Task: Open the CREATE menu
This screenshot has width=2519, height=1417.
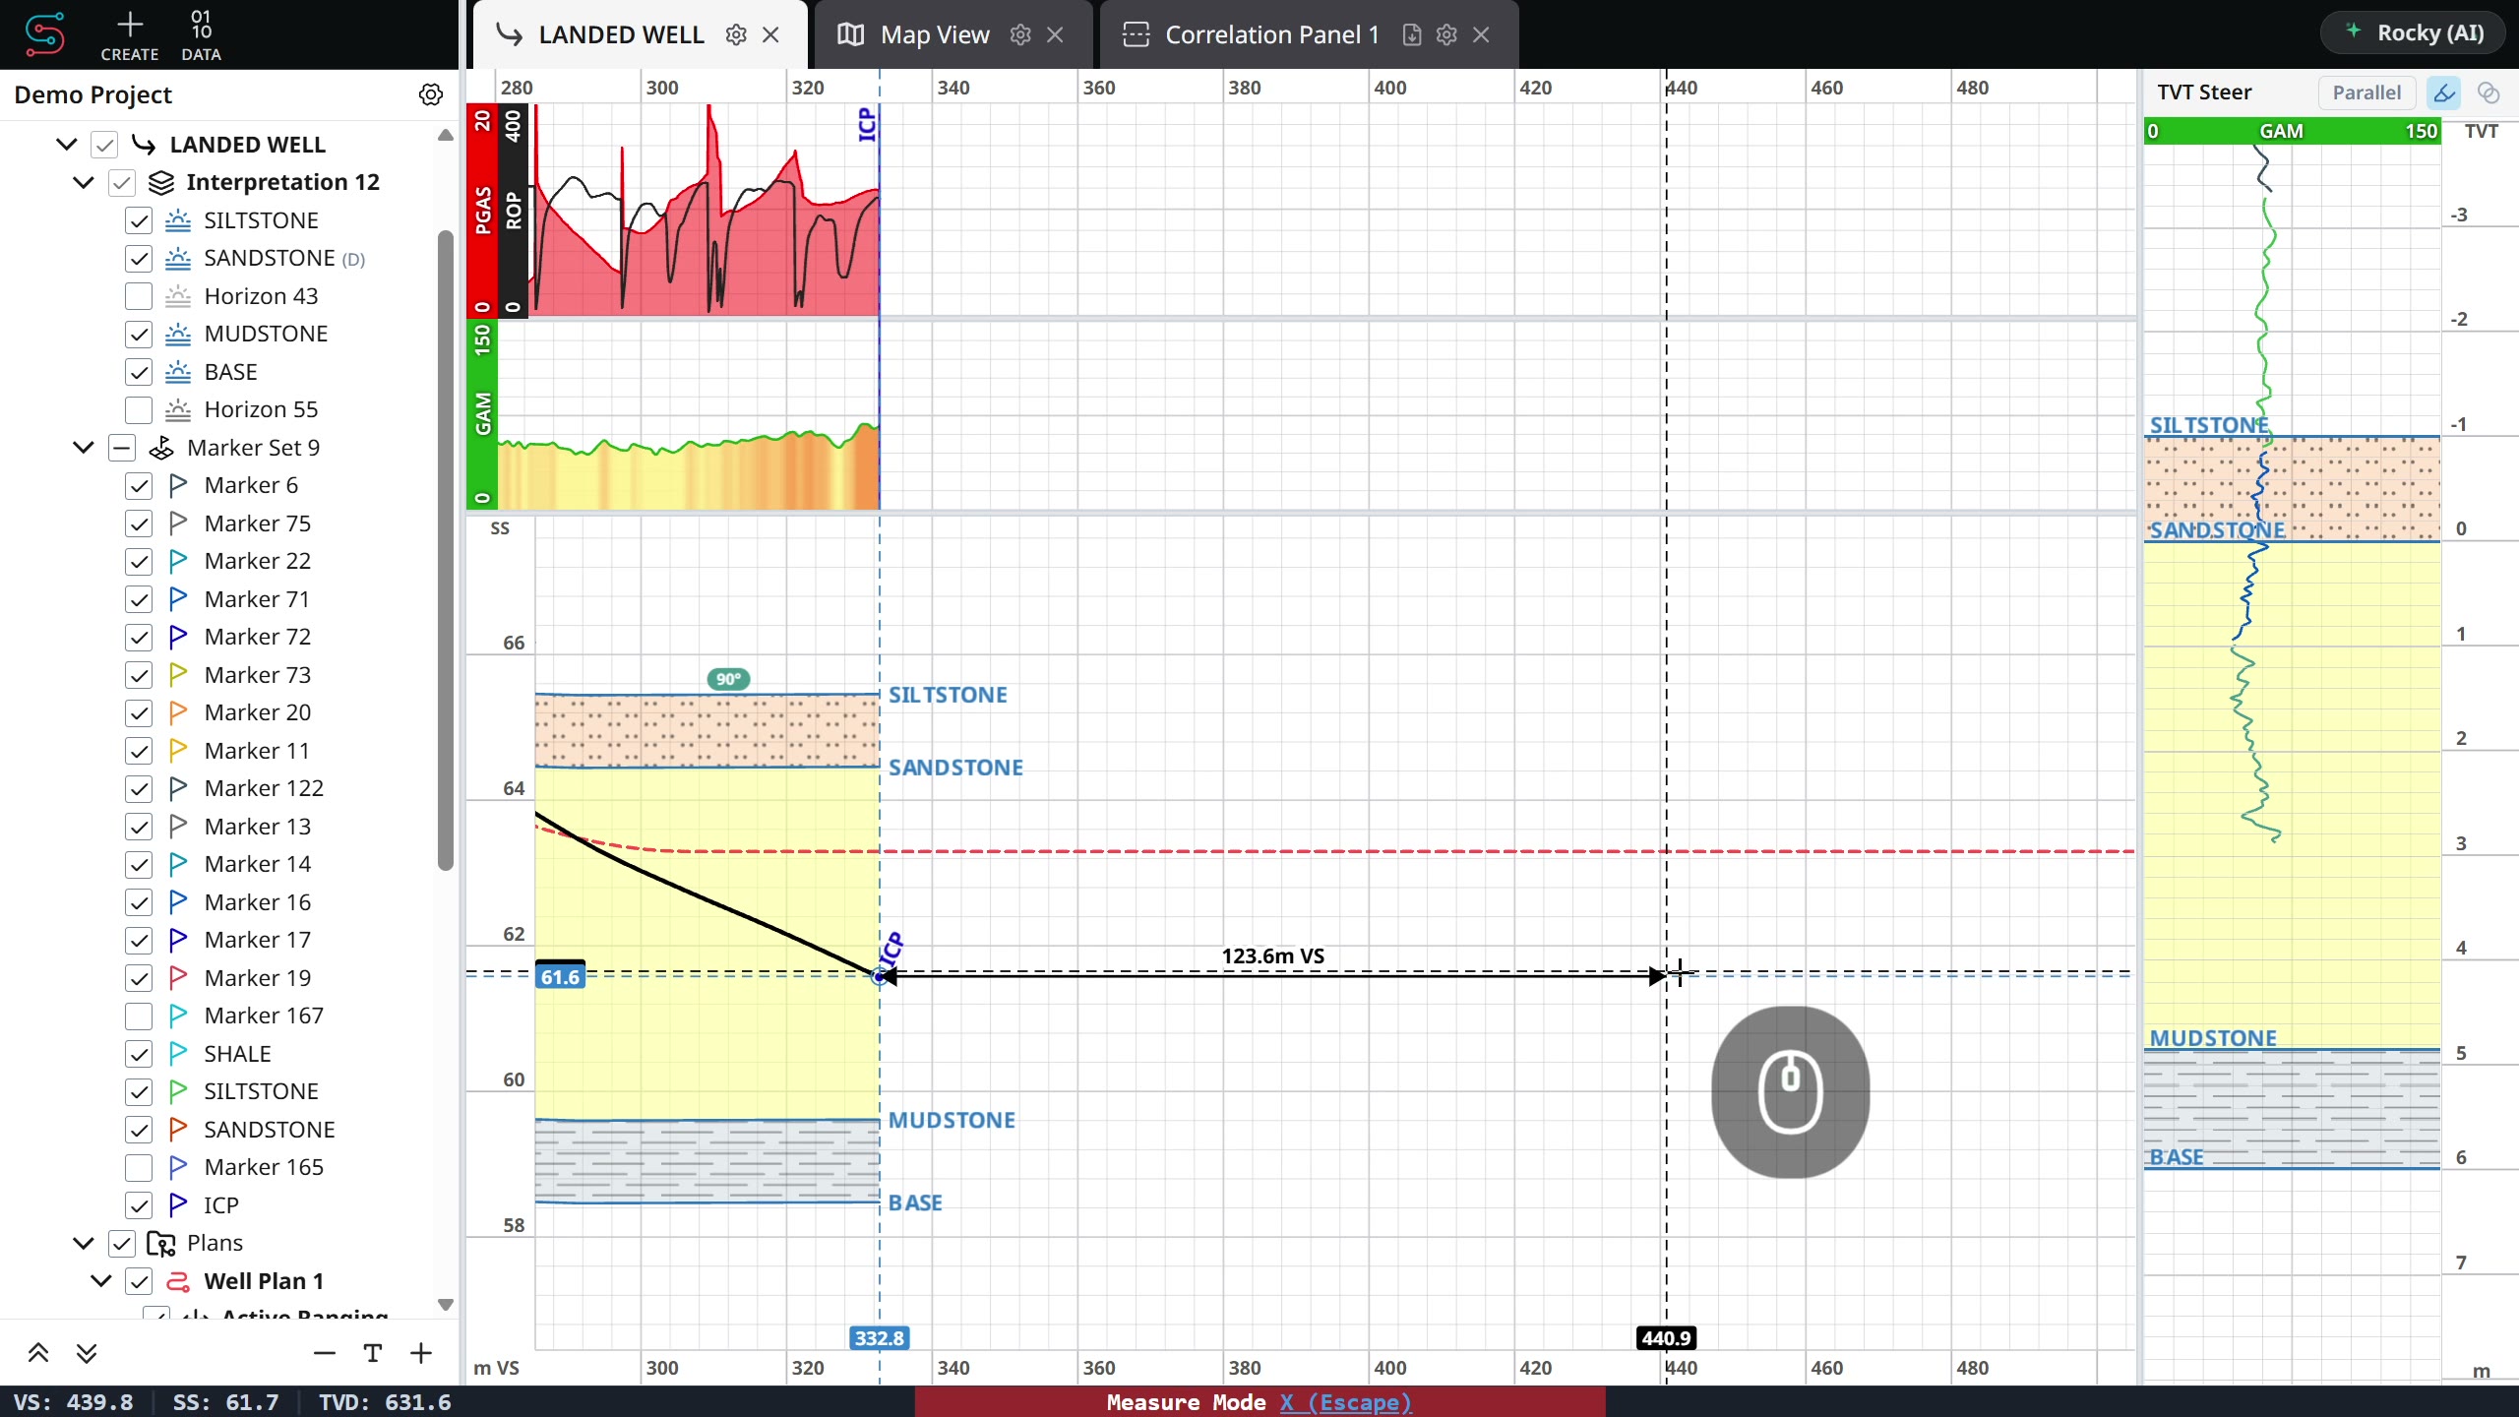Action: pos(129,34)
